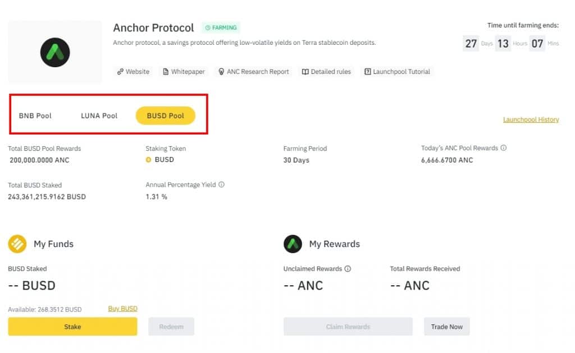Switch to the LUNA Pool tab
This screenshot has height=353, width=575.
click(99, 115)
